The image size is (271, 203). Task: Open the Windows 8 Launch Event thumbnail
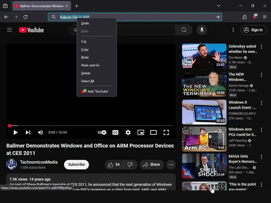click(x=204, y=112)
